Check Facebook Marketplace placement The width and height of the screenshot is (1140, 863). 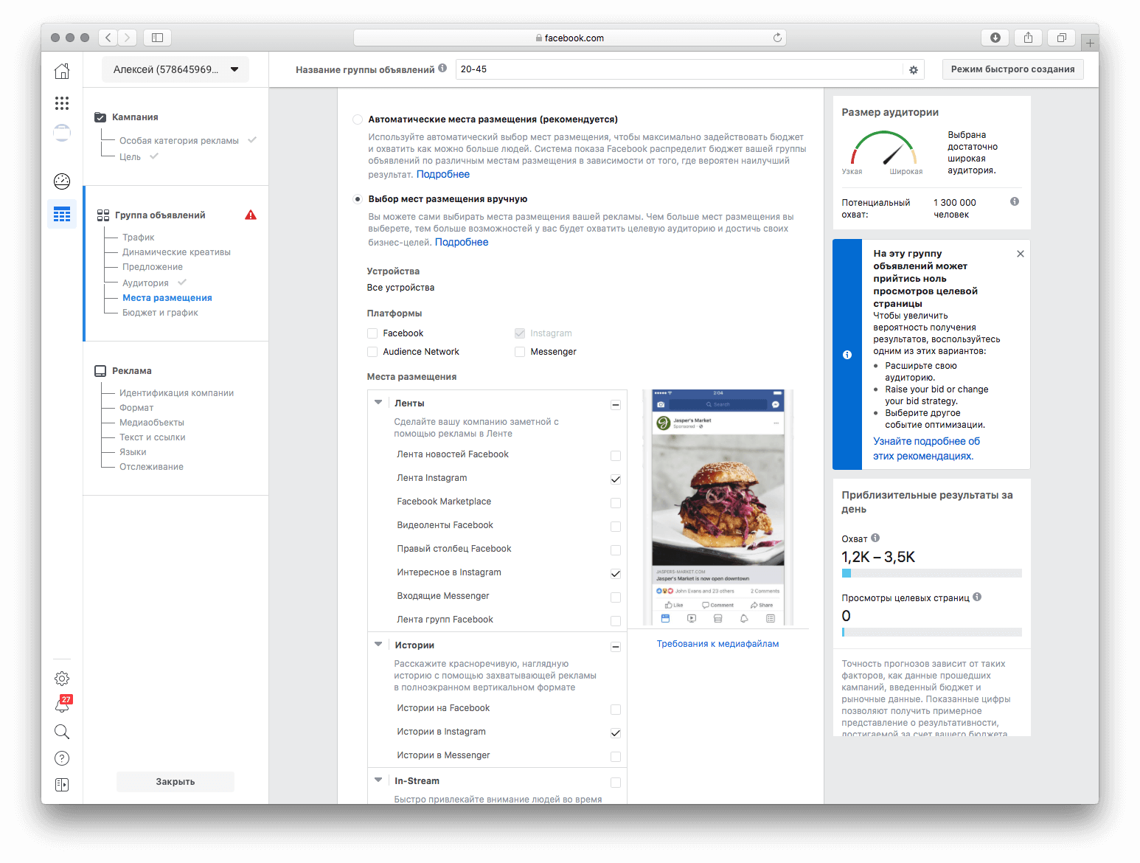coord(616,503)
